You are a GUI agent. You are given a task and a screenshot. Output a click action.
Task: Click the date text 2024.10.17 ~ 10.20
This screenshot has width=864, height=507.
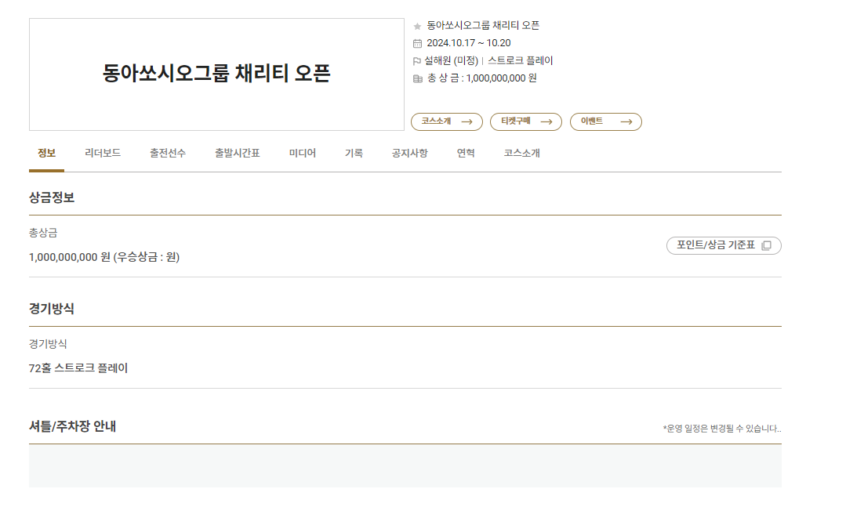click(468, 43)
